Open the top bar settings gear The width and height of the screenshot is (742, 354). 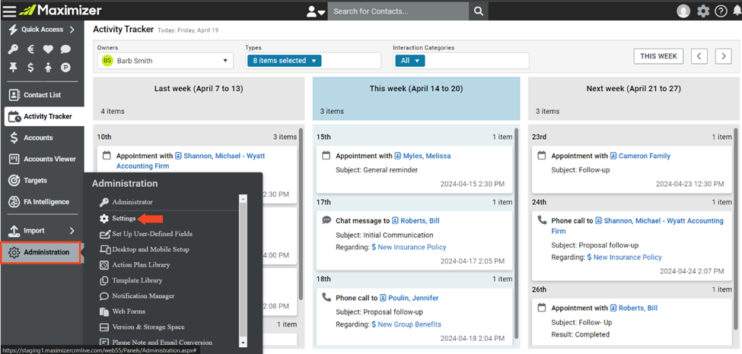coord(703,11)
